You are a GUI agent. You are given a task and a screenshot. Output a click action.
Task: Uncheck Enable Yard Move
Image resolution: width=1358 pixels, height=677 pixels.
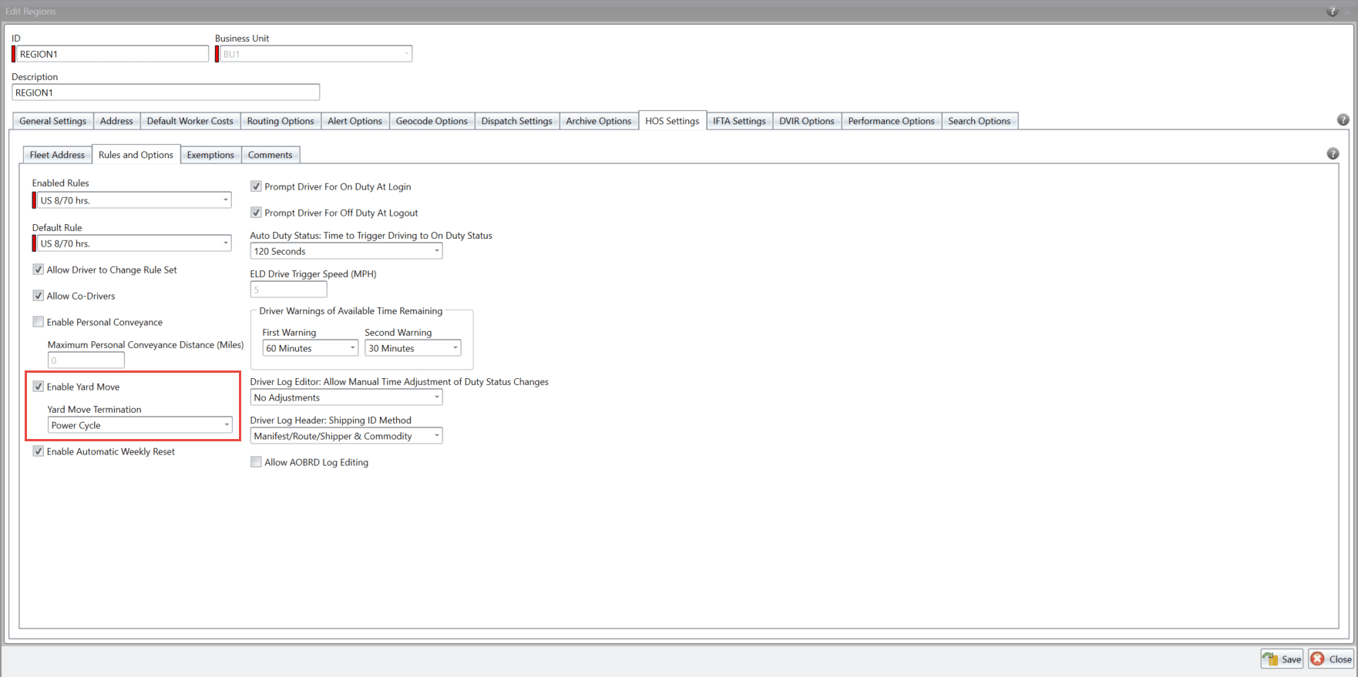point(39,387)
